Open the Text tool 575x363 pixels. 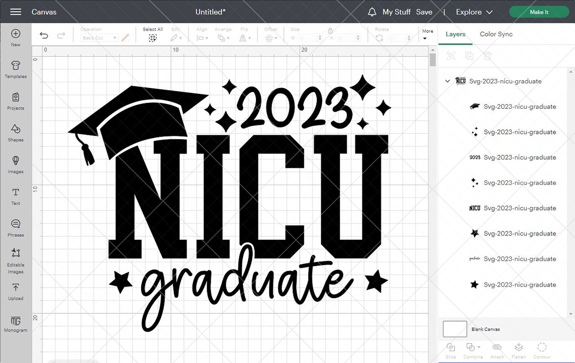tap(16, 196)
